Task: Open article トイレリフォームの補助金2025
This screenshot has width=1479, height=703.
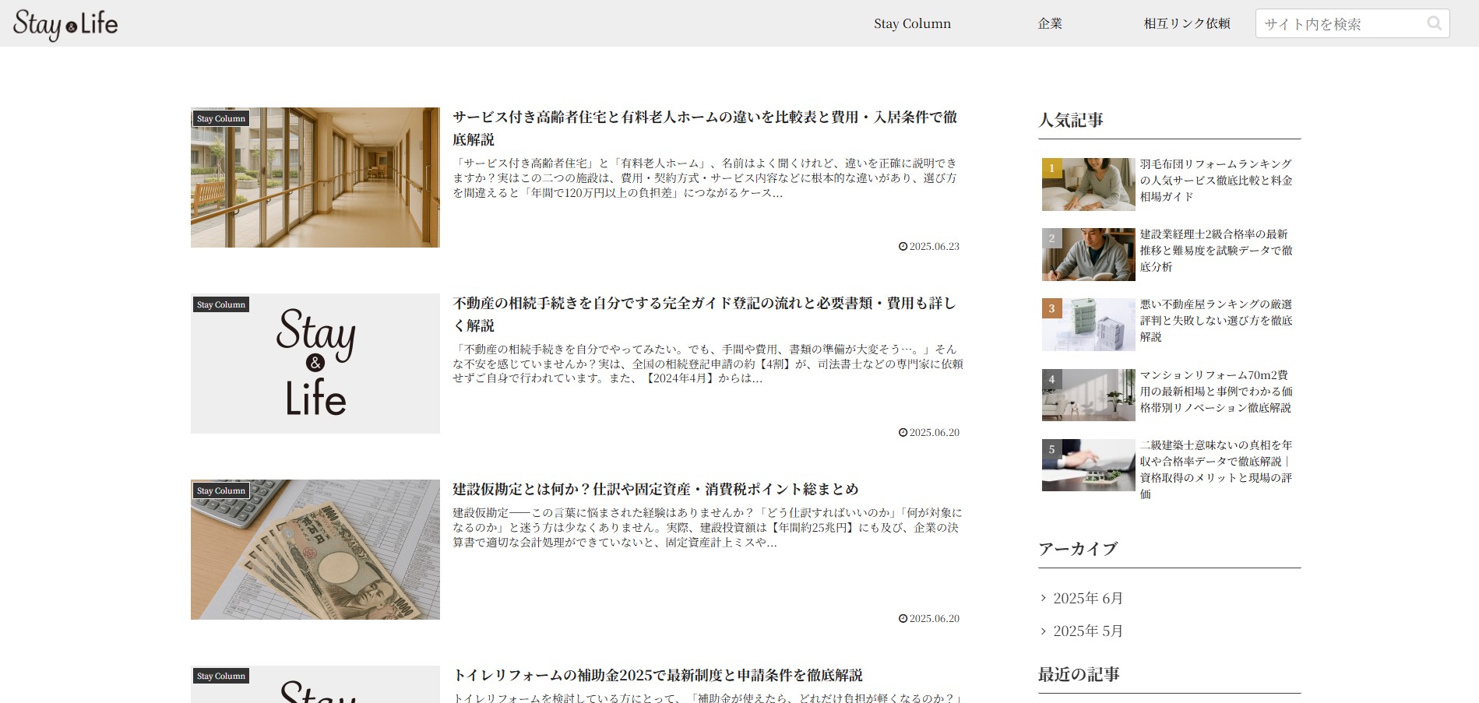Action: (x=658, y=675)
